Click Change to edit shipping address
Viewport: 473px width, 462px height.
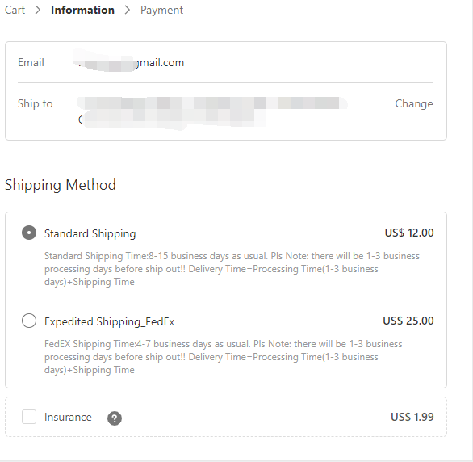414,103
